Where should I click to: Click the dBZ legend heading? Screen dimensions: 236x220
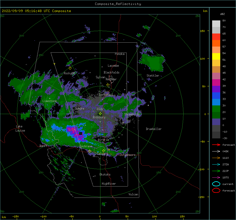point(222,14)
